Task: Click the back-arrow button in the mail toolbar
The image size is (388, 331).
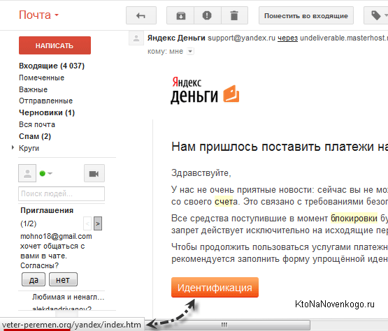Action: pyautogui.click(x=141, y=15)
